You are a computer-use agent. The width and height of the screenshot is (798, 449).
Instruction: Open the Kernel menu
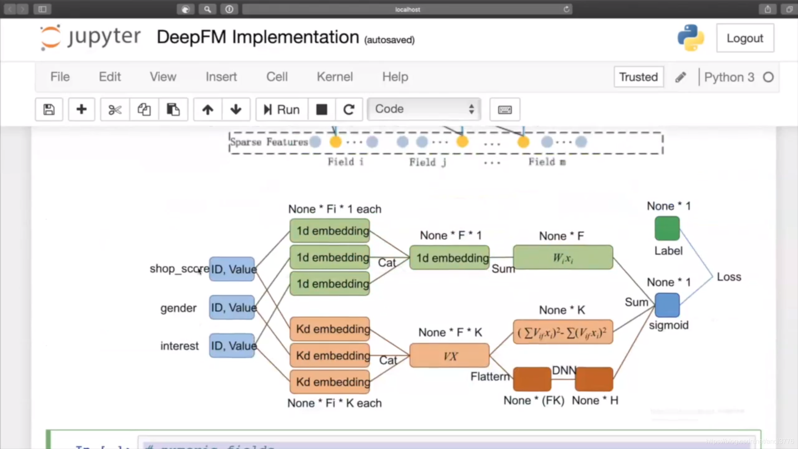click(x=335, y=76)
